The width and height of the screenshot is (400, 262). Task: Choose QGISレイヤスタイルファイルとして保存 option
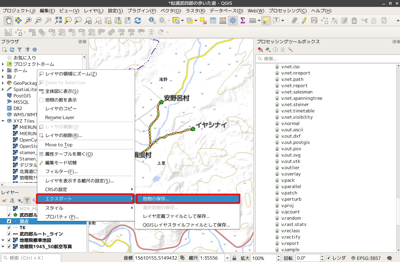(x=188, y=225)
